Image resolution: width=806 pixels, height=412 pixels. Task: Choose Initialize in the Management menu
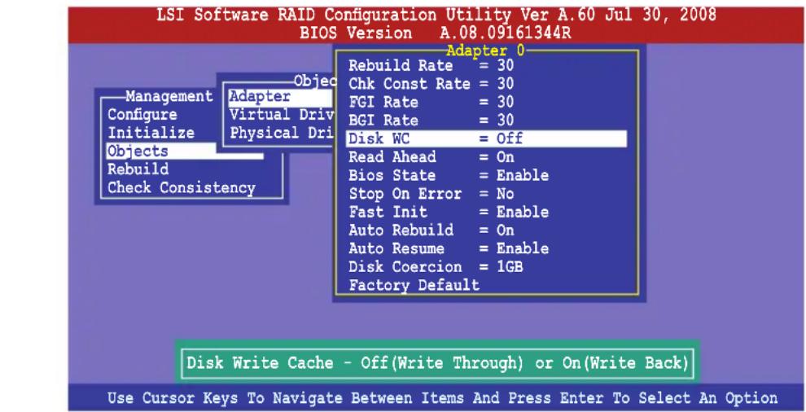point(151,133)
